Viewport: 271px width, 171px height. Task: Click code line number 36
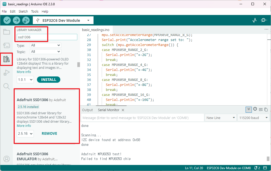(x=89, y=80)
